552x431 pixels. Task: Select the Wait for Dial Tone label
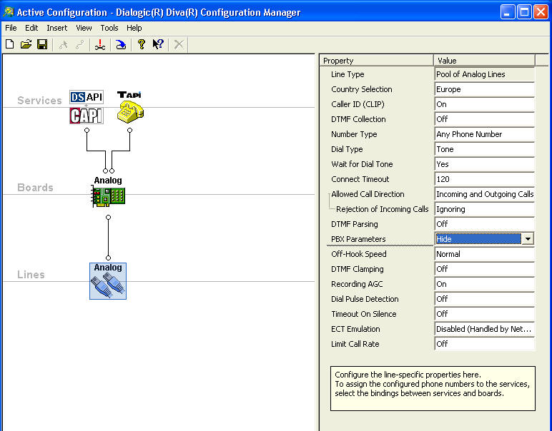pyautogui.click(x=362, y=164)
